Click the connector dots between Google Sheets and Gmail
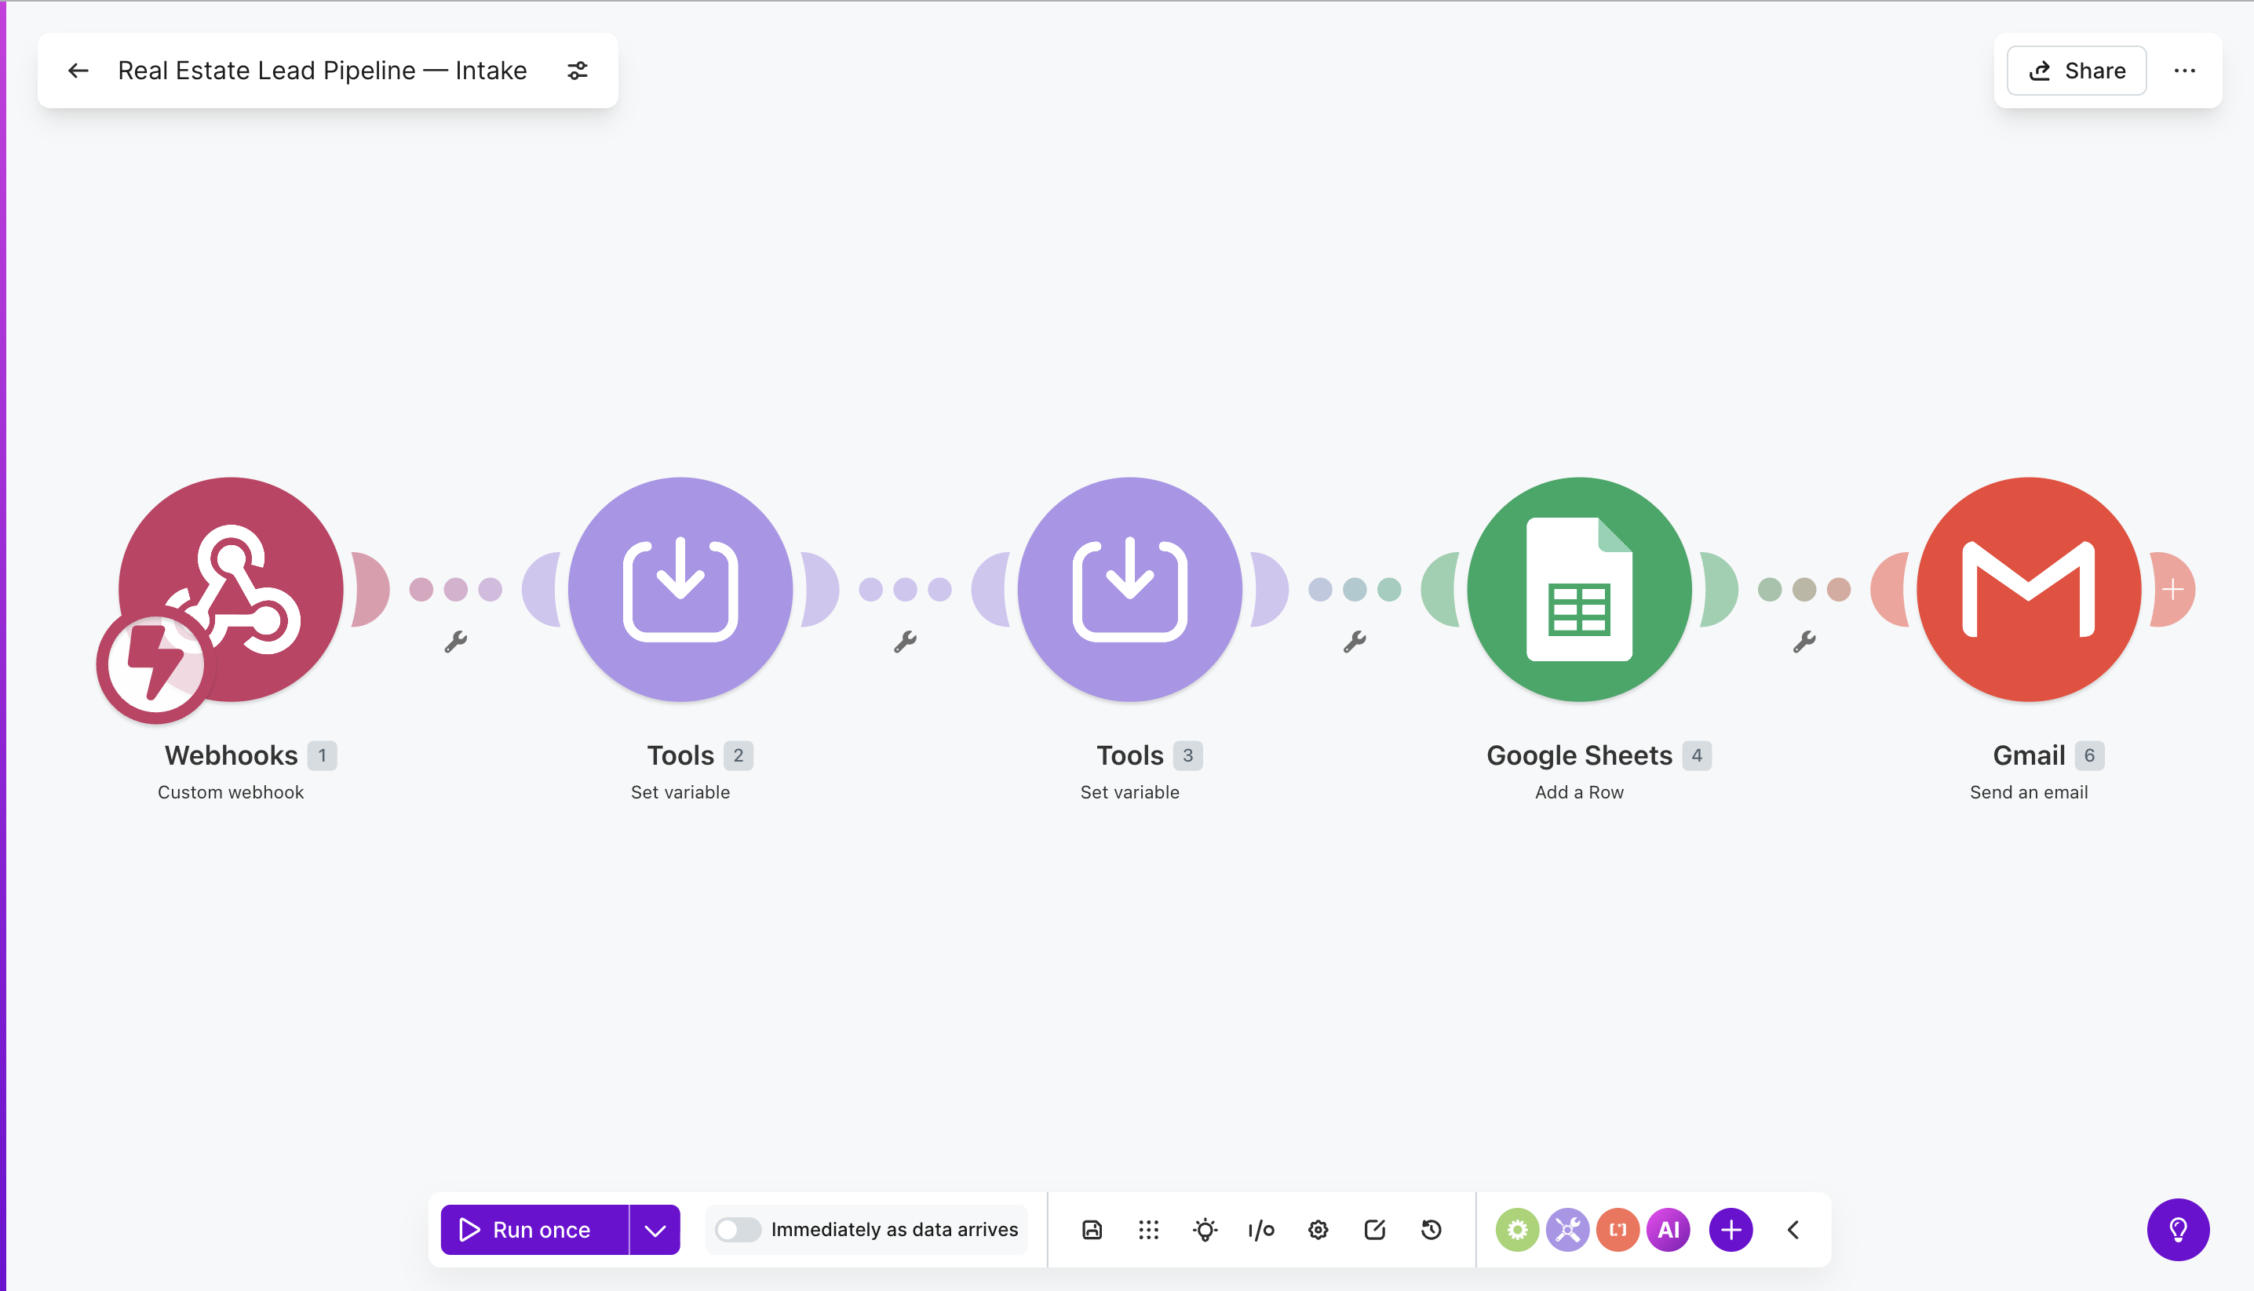The height and width of the screenshot is (1291, 2254). point(1804,589)
